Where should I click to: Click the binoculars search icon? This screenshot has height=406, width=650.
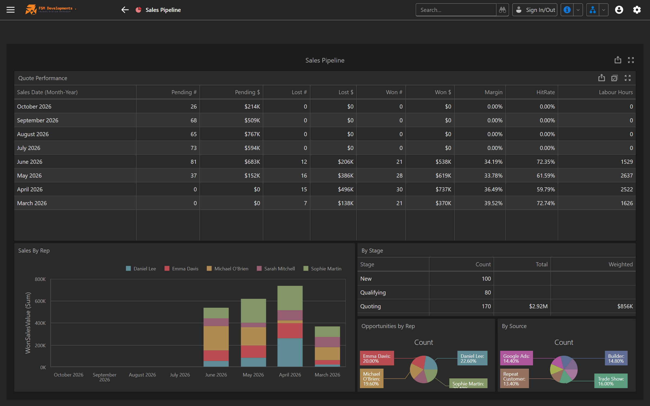click(502, 10)
